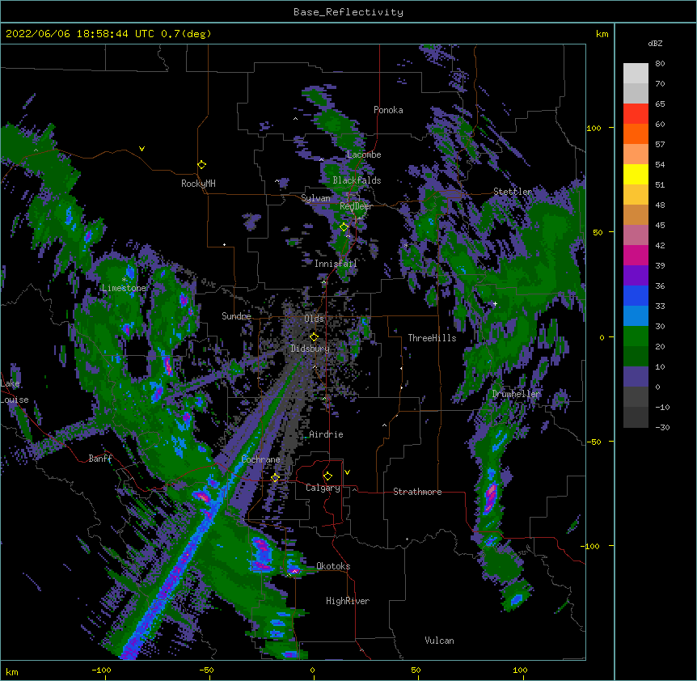
Task: Click the Innisfail city label
Action: pyautogui.click(x=336, y=264)
